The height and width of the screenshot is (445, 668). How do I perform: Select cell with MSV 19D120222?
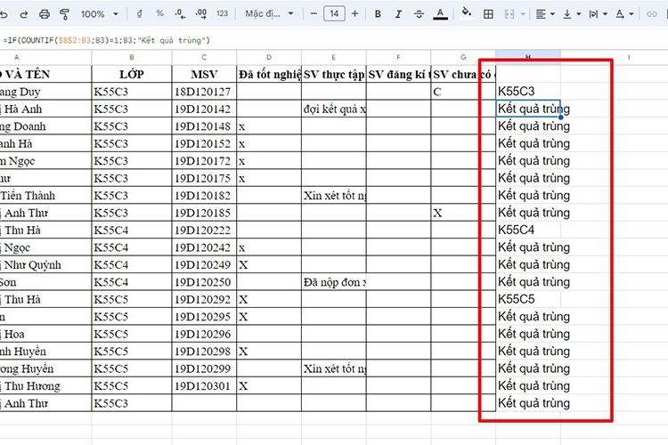click(204, 230)
